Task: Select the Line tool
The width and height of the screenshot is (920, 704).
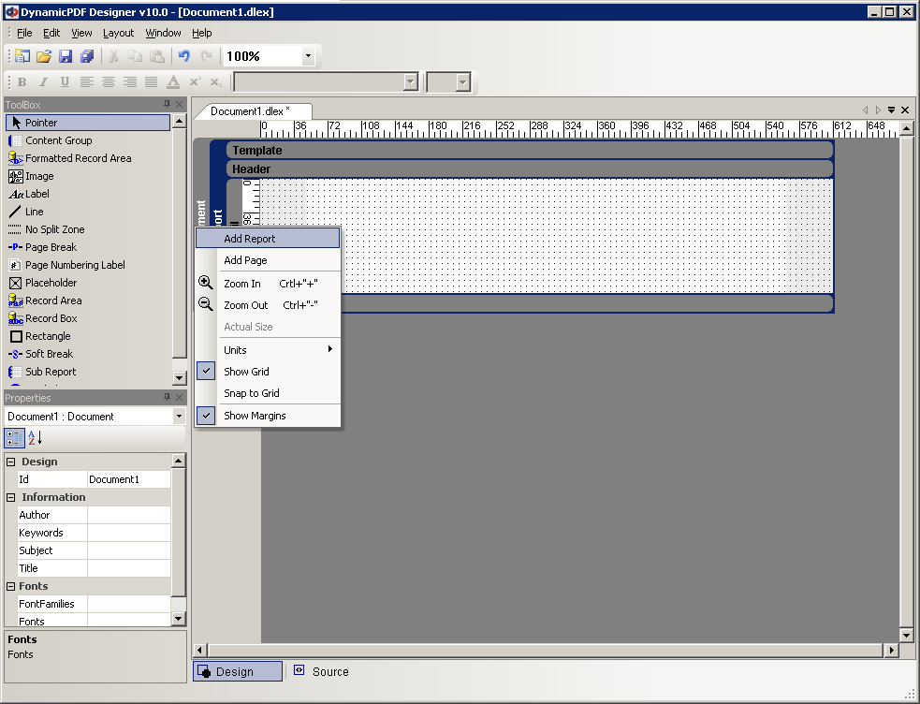Action: pos(88,212)
